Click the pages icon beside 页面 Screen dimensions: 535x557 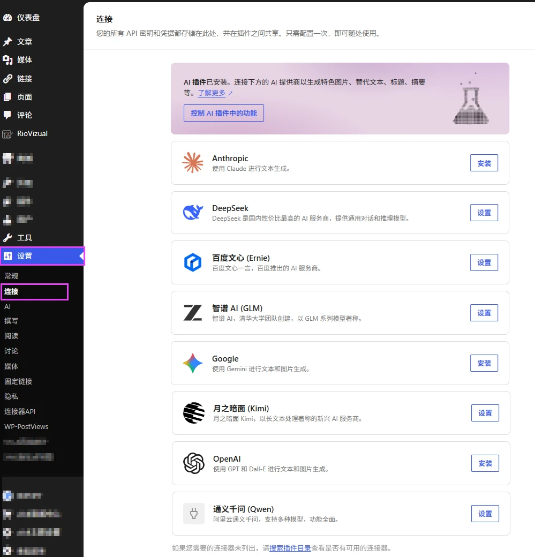(7, 97)
